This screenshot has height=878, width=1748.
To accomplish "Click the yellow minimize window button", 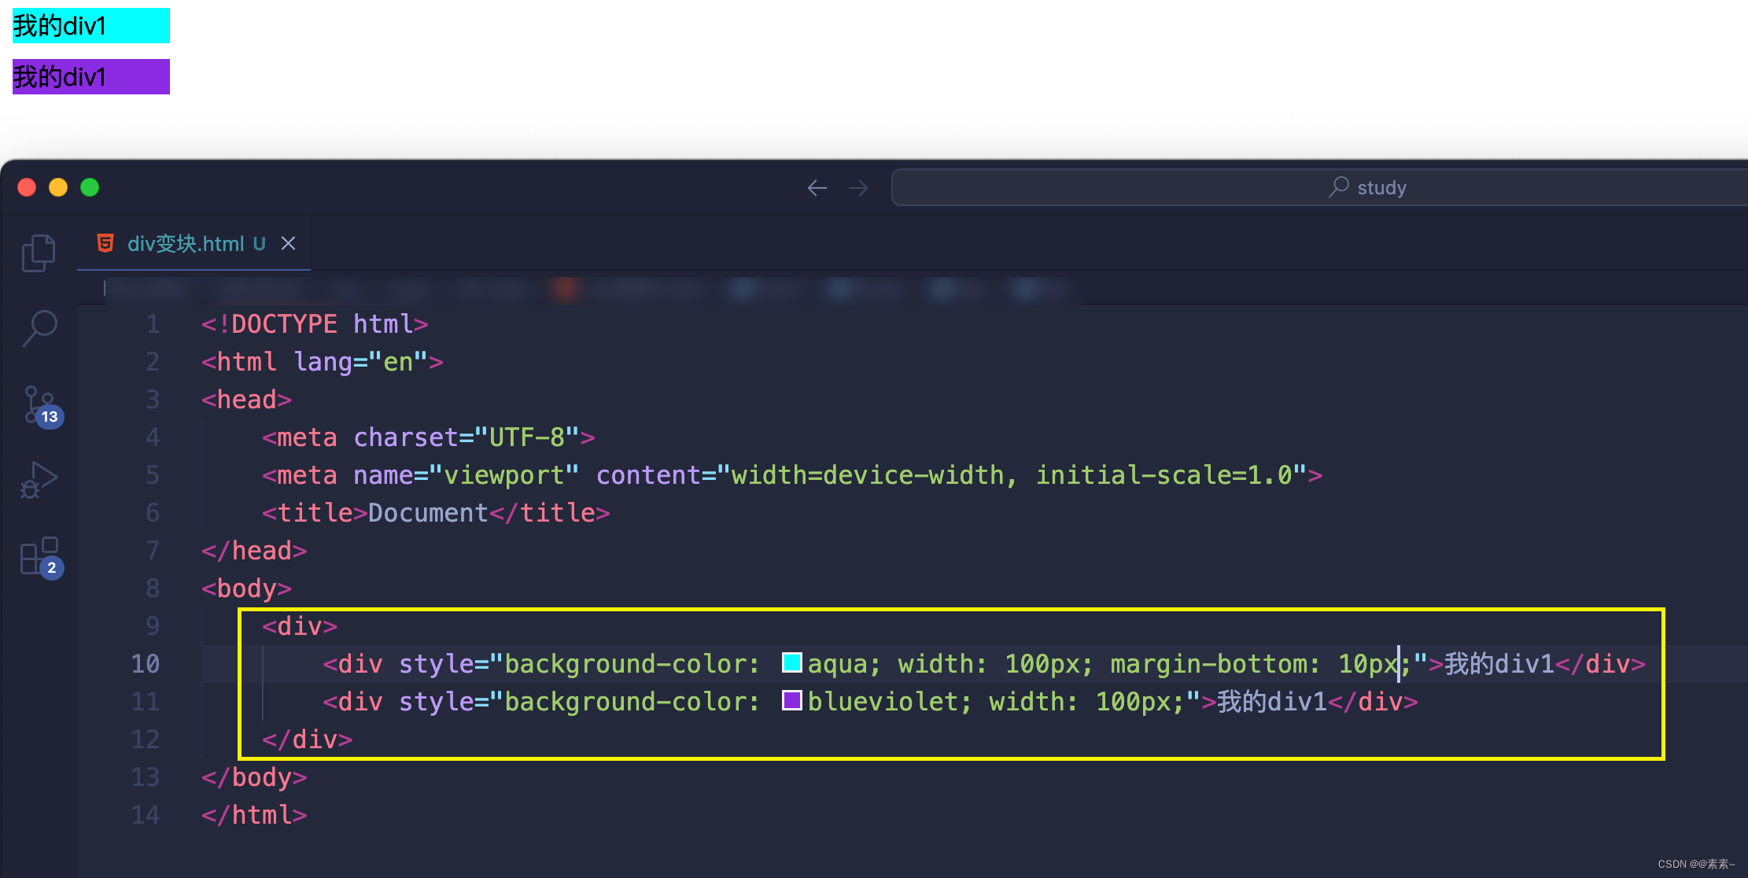I will 58,187.
